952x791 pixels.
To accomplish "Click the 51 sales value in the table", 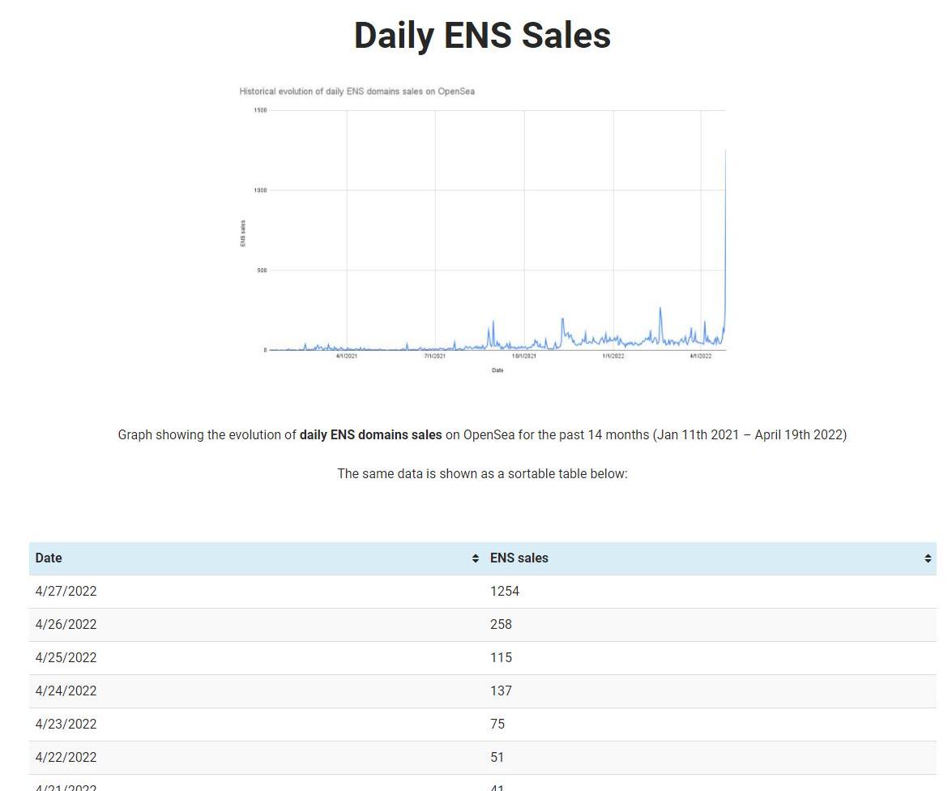I will tap(497, 758).
